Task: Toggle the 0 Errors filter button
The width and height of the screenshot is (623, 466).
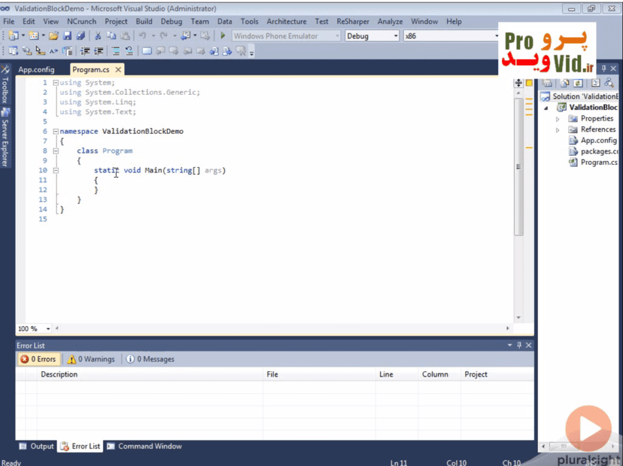Action: [38, 359]
